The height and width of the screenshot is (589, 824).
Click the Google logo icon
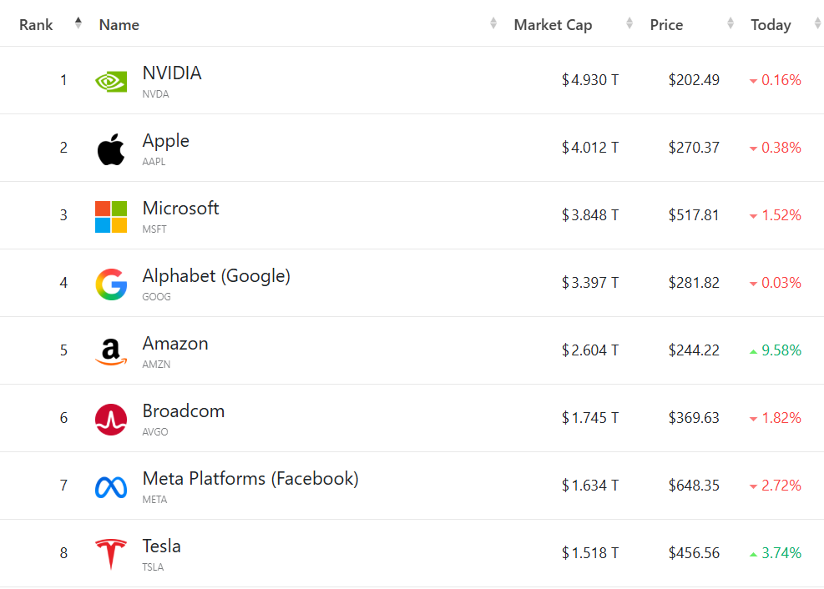111,284
